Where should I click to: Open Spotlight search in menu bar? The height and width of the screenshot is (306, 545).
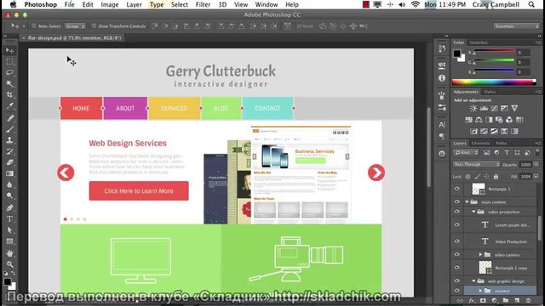tap(531, 4)
